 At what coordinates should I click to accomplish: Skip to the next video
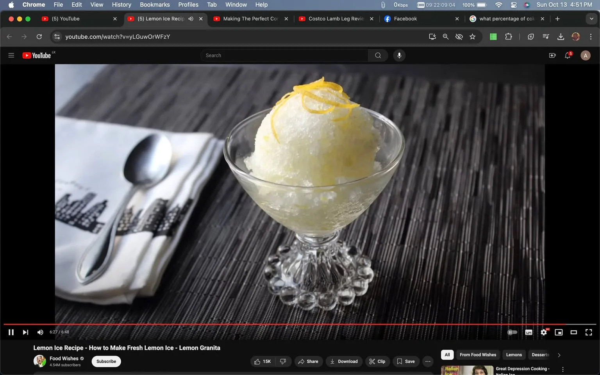point(25,332)
